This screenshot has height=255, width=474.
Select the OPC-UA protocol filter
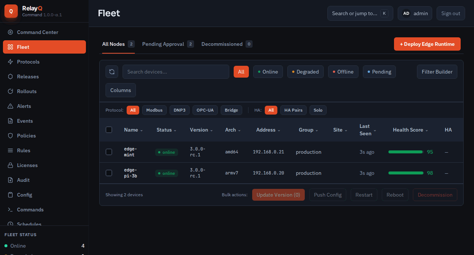point(205,110)
